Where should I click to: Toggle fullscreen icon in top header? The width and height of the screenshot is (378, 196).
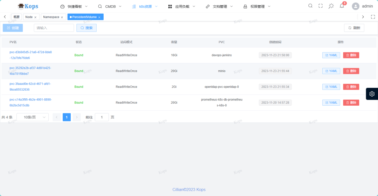point(320,6)
